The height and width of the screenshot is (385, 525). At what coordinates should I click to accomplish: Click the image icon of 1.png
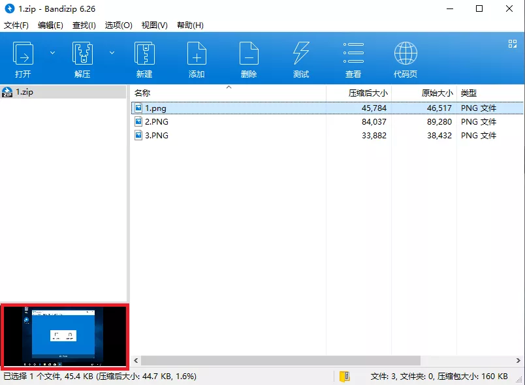[138, 108]
